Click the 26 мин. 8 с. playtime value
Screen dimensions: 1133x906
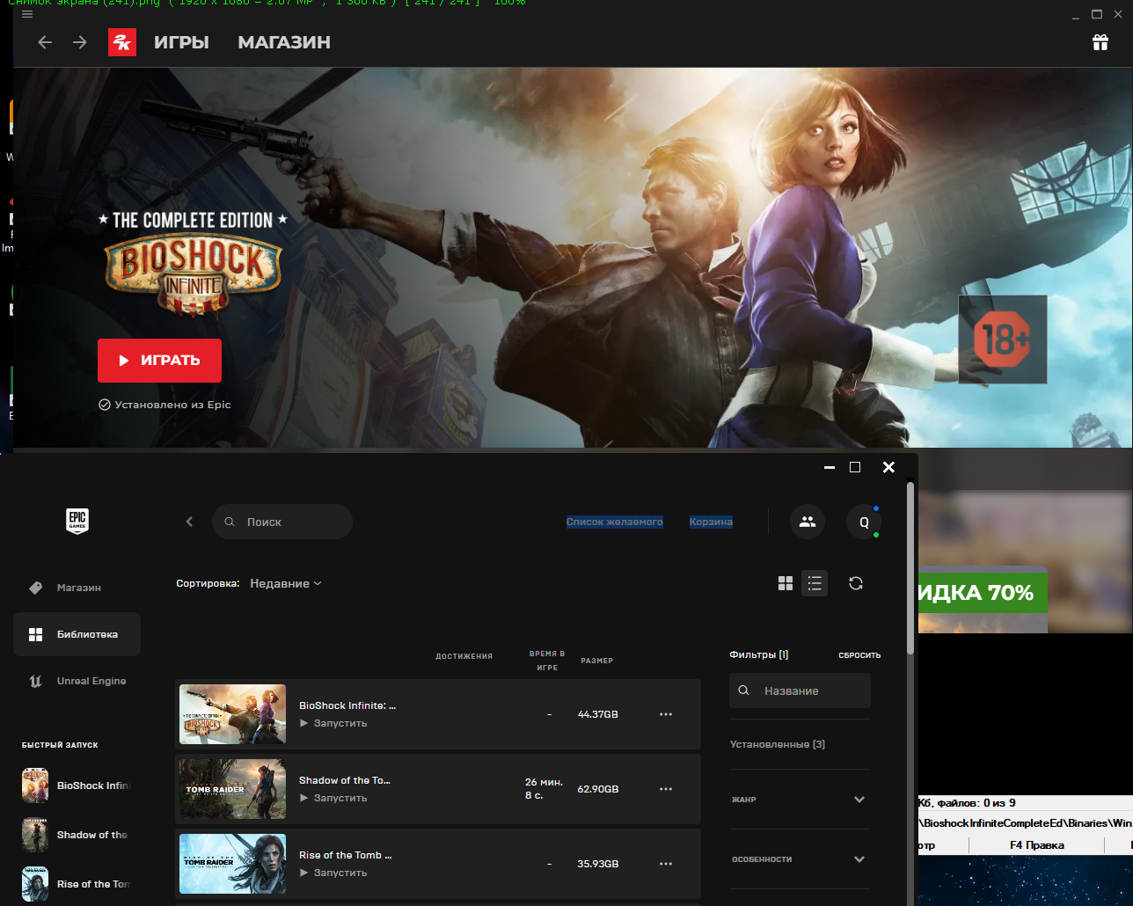tap(544, 789)
